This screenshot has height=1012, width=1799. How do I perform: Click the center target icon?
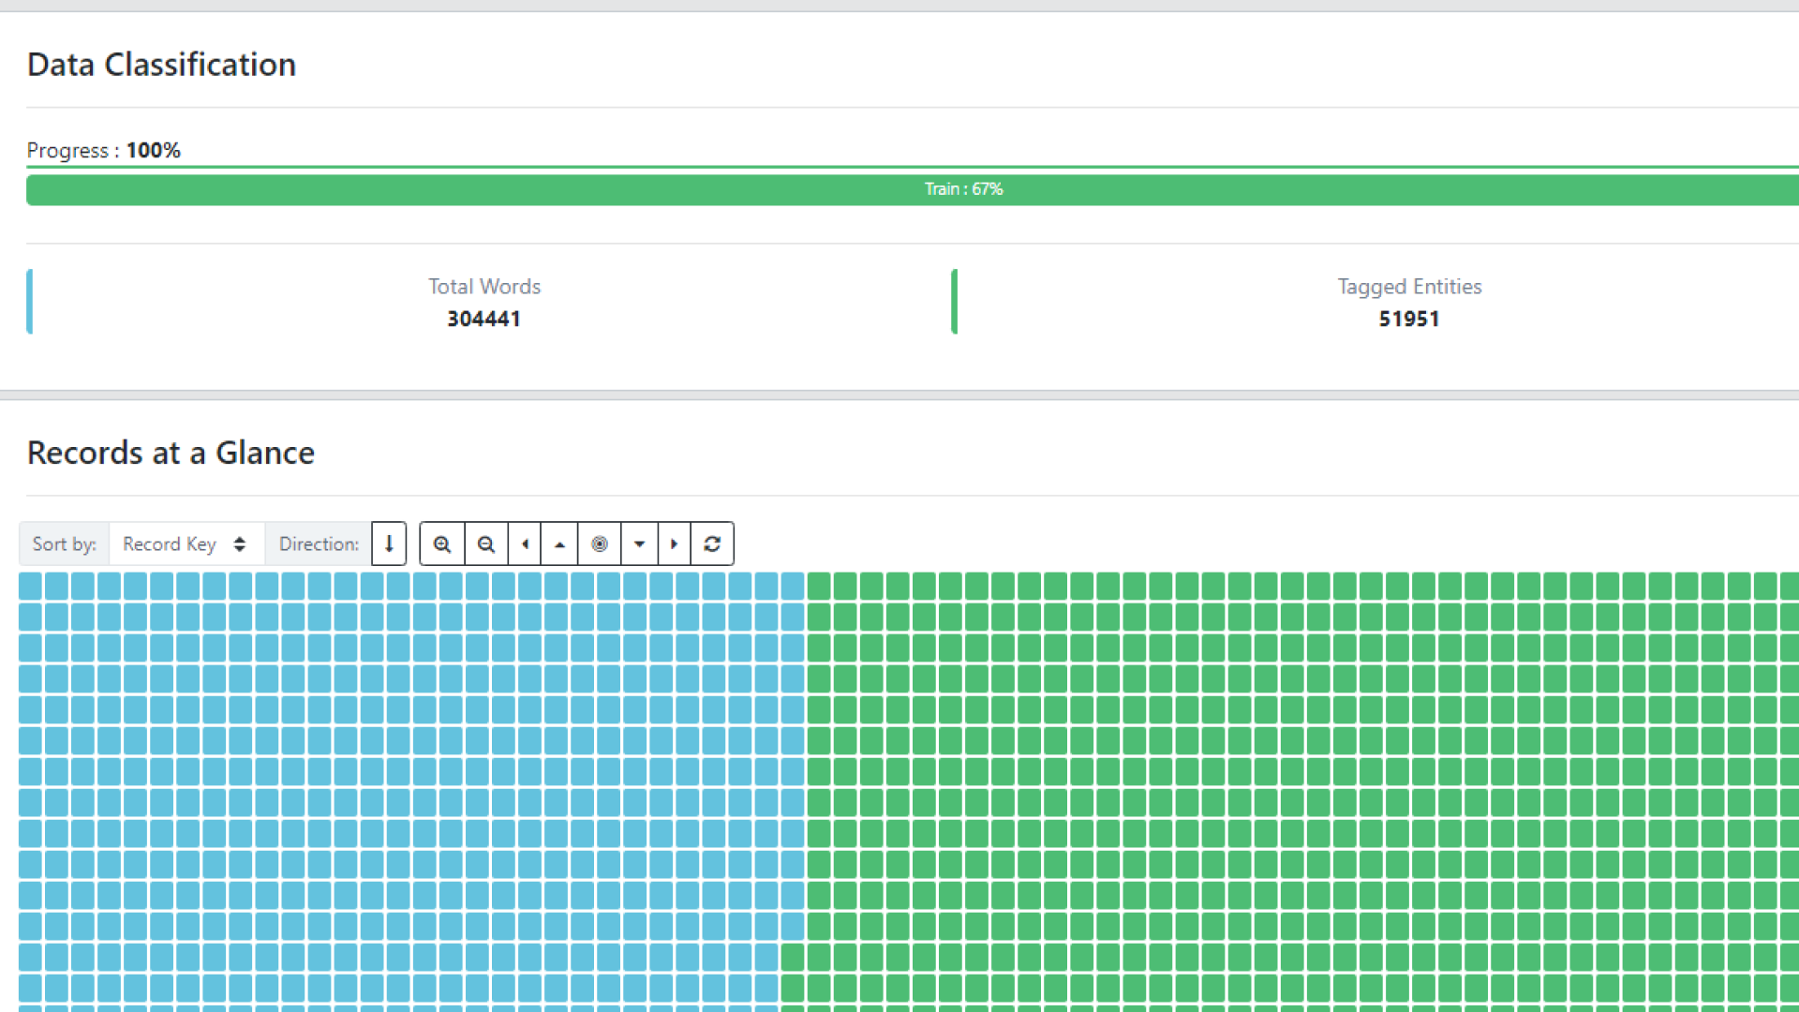[600, 544]
